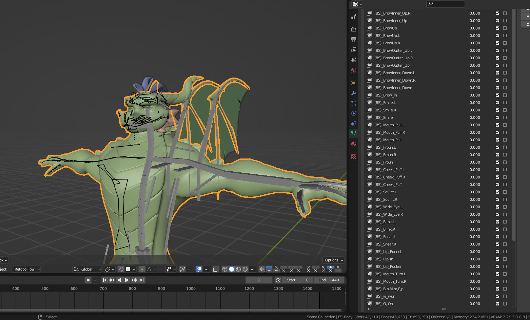Click value slider of (BS)_Smile.R
The image size is (530, 320).
pyautogui.click(x=475, y=110)
